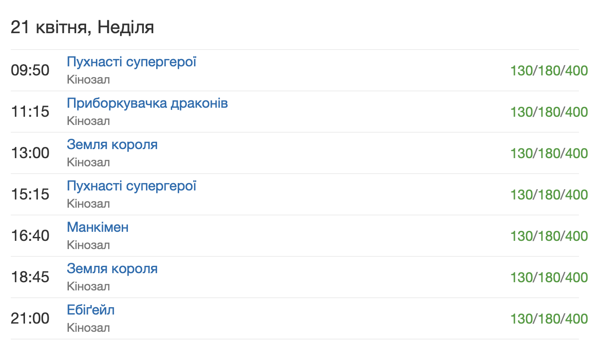Image resolution: width=591 pixels, height=349 pixels.
Task: Click the 09:50 showtime label
Action: (30, 70)
